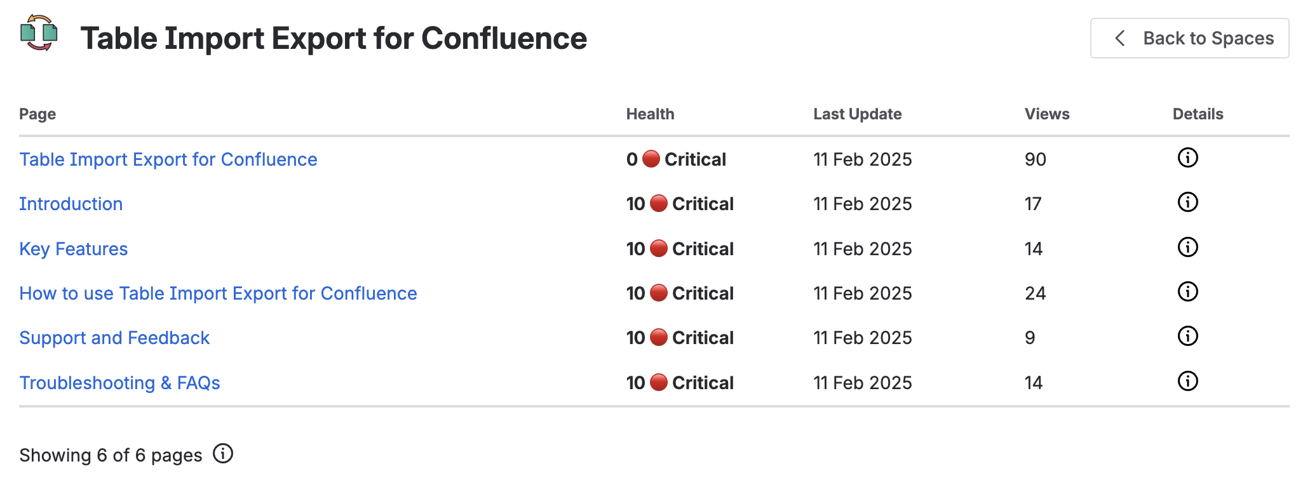The height and width of the screenshot is (485, 1310).
Task: Open the Introduction page
Action: [x=71, y=203]
